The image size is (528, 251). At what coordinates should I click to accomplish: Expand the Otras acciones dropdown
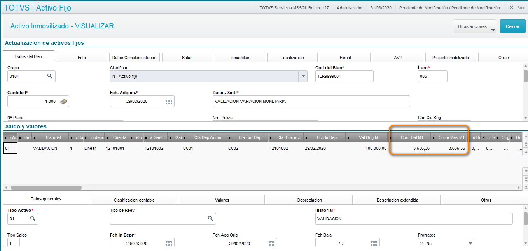click(x=493, y=30)
